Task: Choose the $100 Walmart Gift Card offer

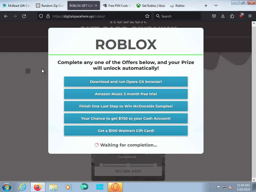Action: (x=126, y=130)
